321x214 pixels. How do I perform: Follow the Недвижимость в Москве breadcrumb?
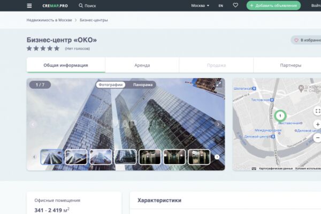click(x=49, y=20)
